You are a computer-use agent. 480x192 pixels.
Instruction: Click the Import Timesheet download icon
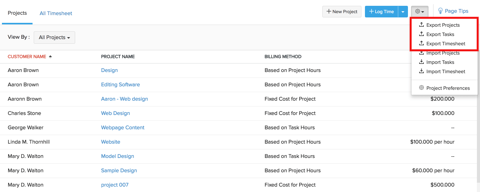[422, 71]
